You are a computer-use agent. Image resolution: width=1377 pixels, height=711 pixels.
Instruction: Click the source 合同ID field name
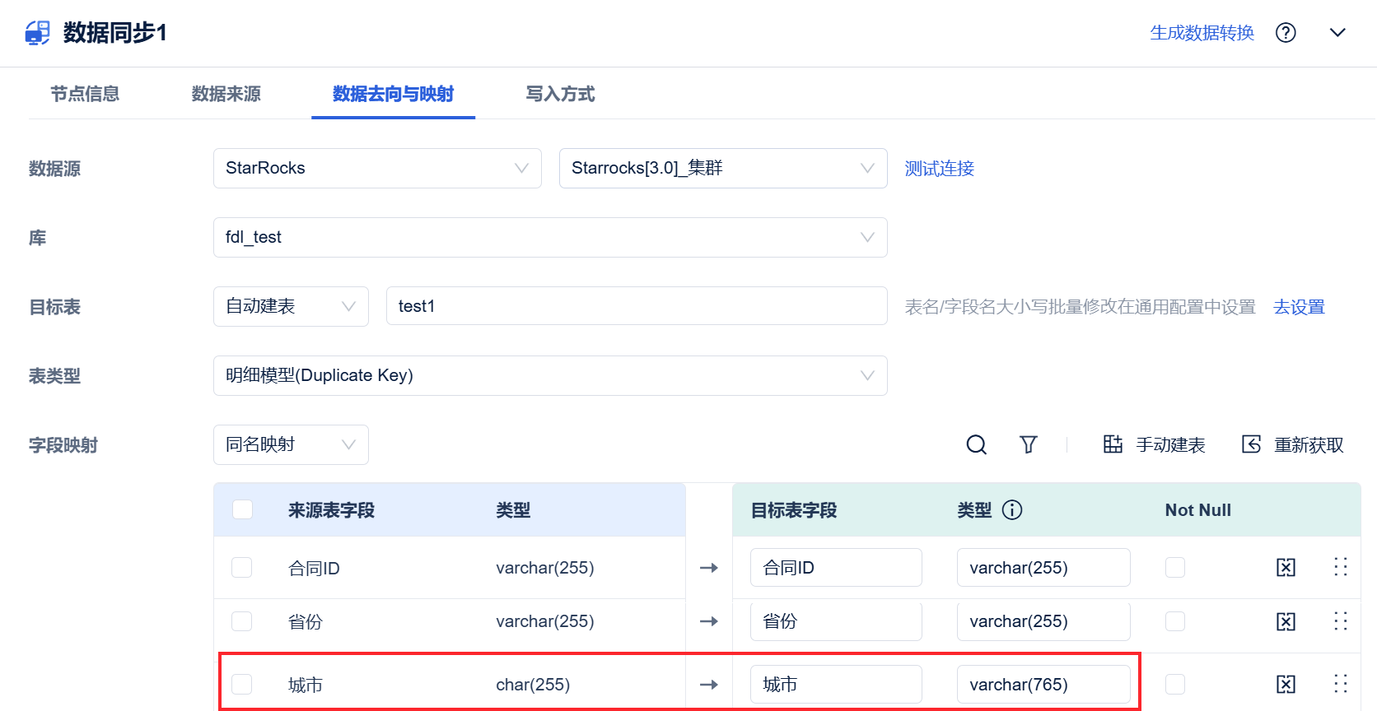point(314,569)
